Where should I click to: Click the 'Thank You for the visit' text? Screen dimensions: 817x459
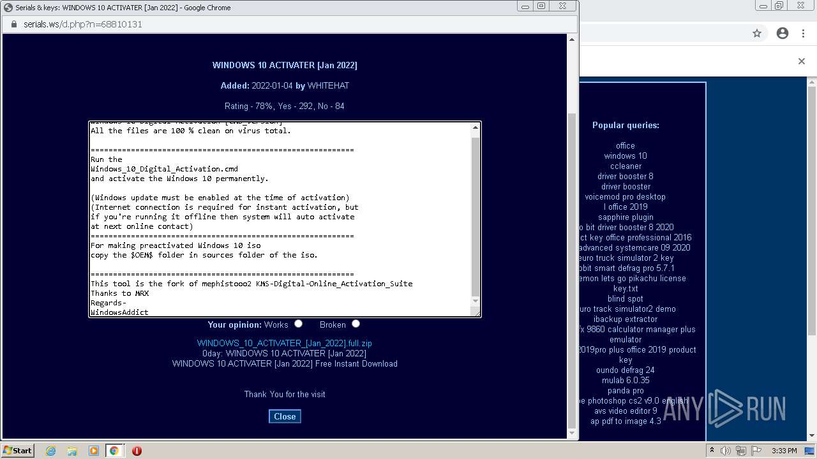pos(285,394)
